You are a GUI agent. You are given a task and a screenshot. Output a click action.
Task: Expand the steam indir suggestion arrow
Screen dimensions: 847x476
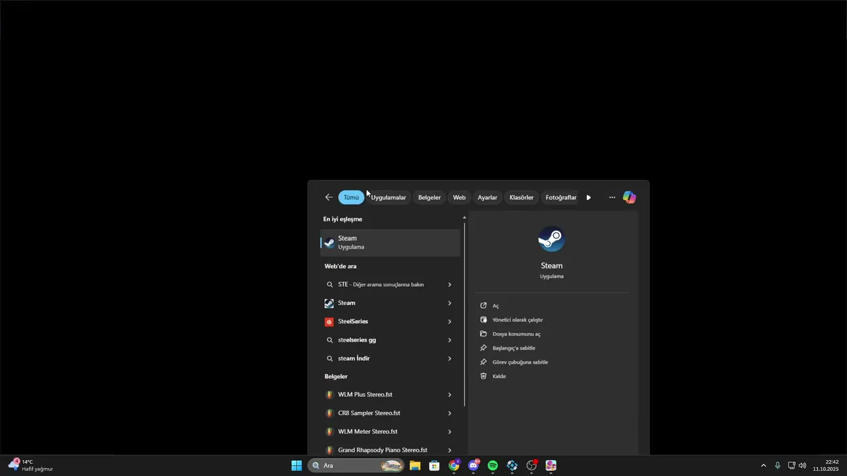(x=449, y=359)
